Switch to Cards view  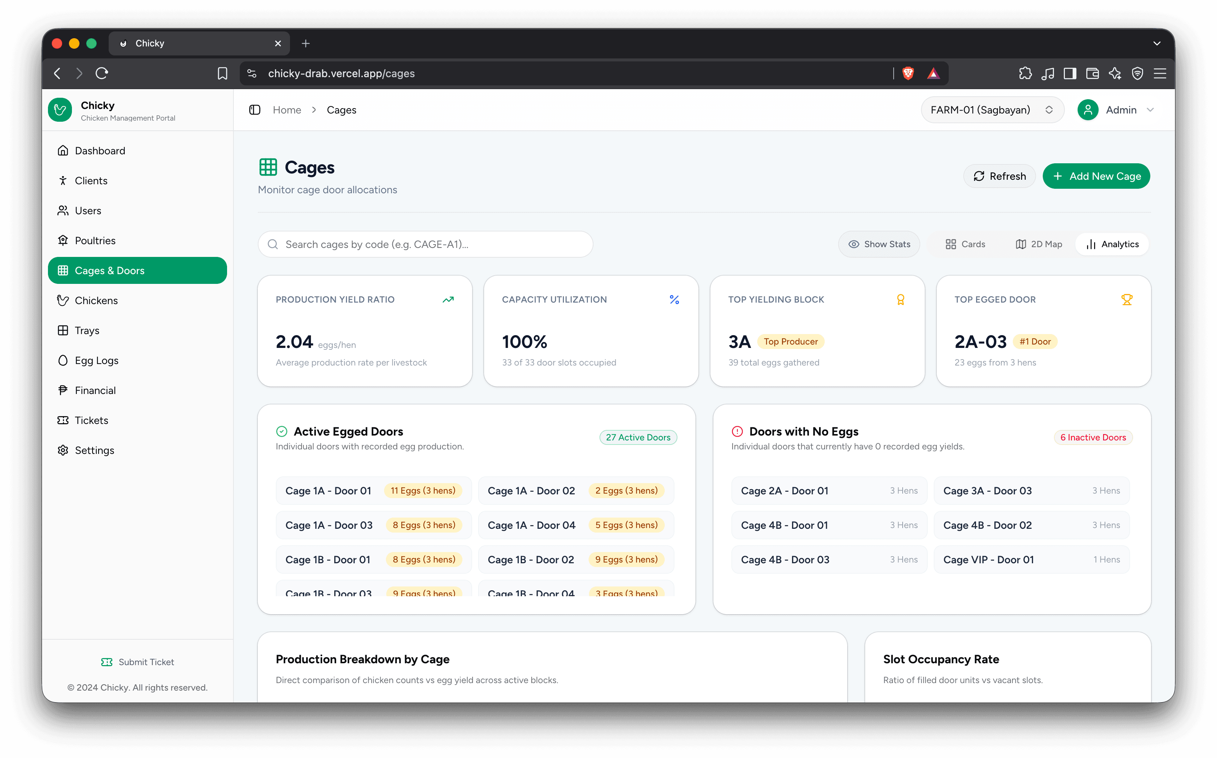[x=965, y=244]
